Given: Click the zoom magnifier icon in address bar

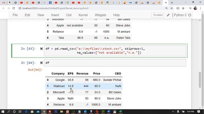Looking at the screenshot, I should coord(166,8).
